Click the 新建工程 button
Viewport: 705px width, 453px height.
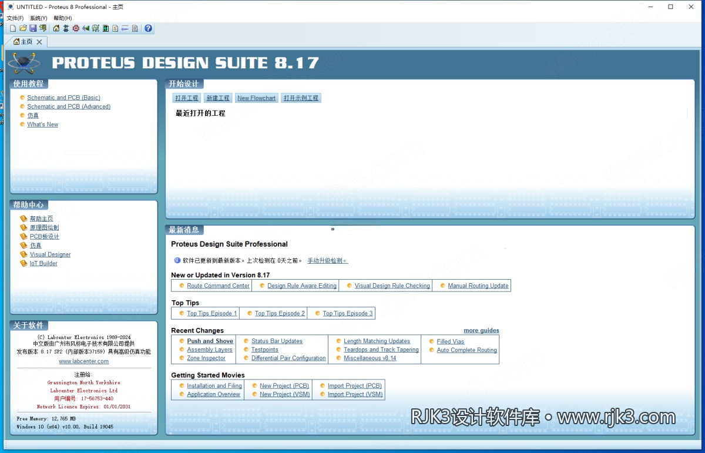pos(219,98)
